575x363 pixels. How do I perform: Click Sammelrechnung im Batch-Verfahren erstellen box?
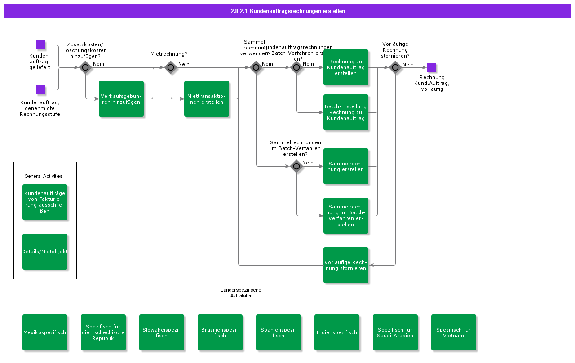pos(346,216)
